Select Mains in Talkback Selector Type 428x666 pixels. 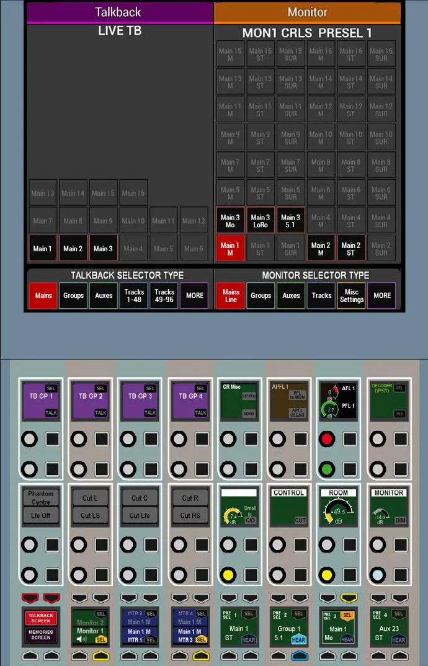click(43, 296)
